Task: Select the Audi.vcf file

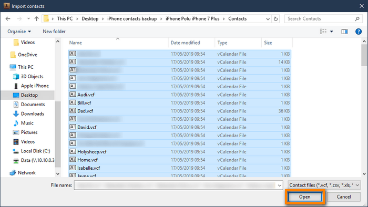Action: tap(180, 95)
